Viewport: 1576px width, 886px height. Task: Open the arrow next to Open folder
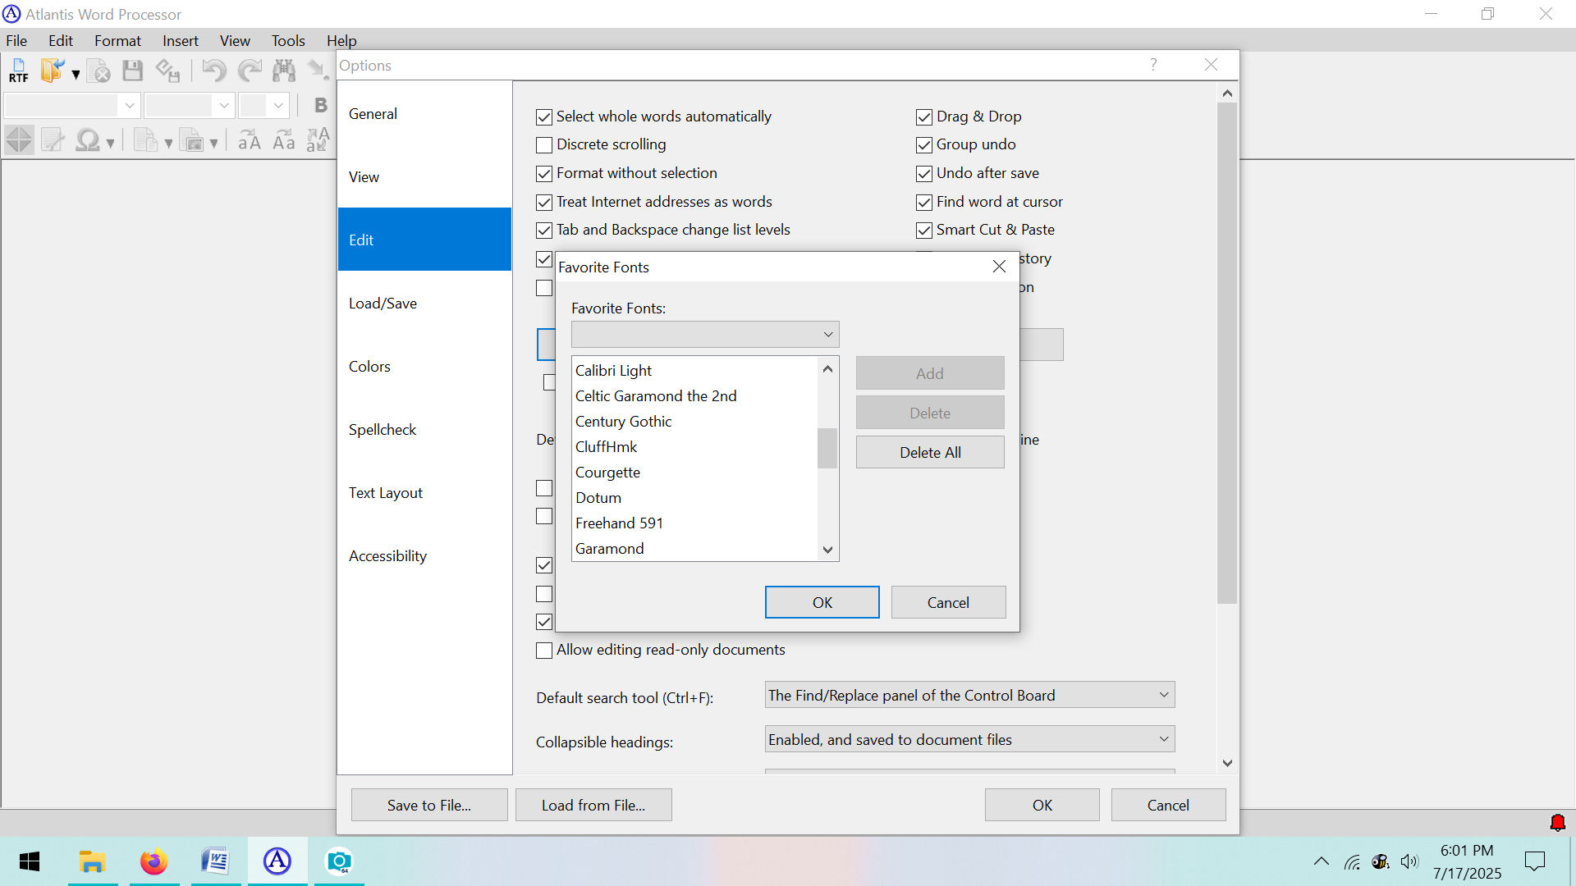(x=76, y=74)
